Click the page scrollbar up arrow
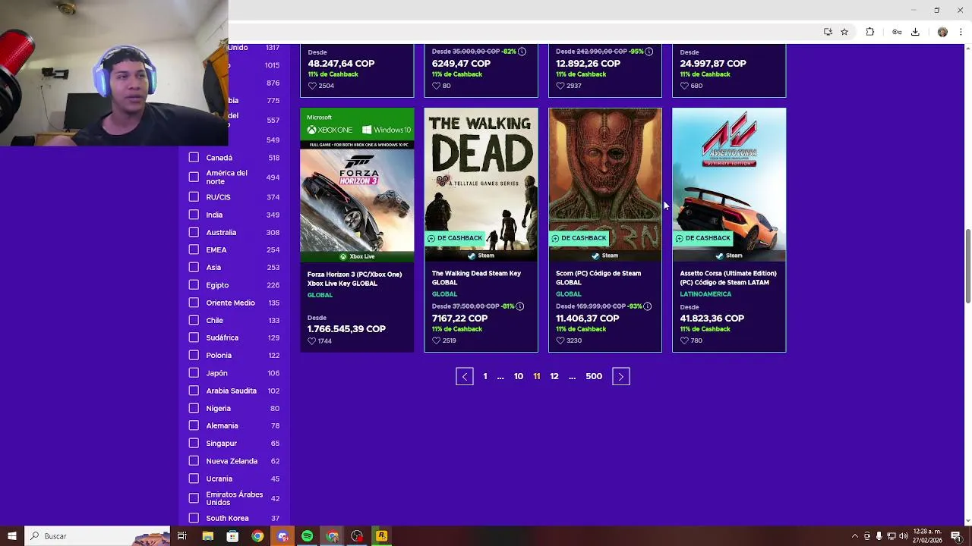Viewport: 972px width, 546px height. [x=967, y=49]
